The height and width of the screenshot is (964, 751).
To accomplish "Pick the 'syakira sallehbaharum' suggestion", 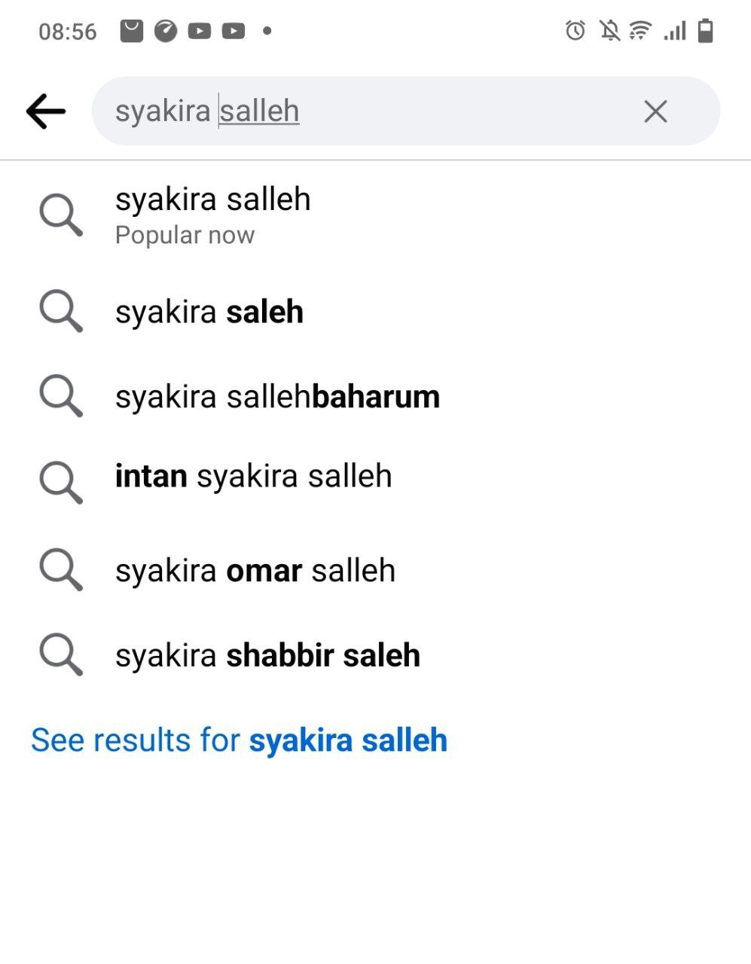I will (x=277, y=396).
